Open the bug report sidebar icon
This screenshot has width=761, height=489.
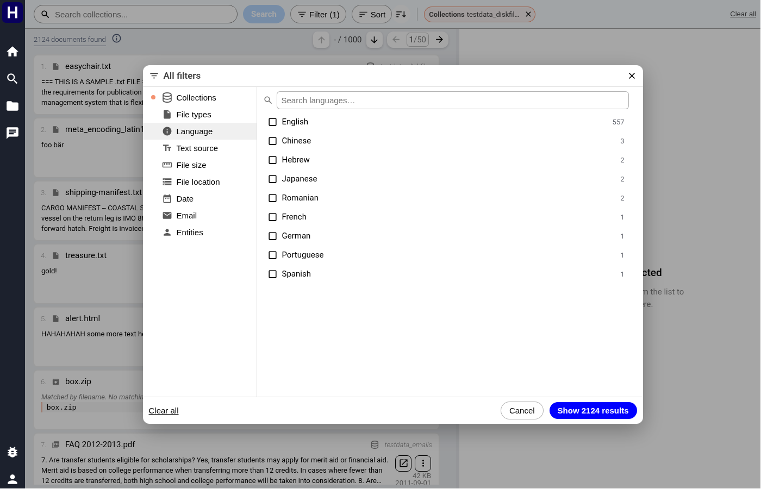click(x=13, y=452)
